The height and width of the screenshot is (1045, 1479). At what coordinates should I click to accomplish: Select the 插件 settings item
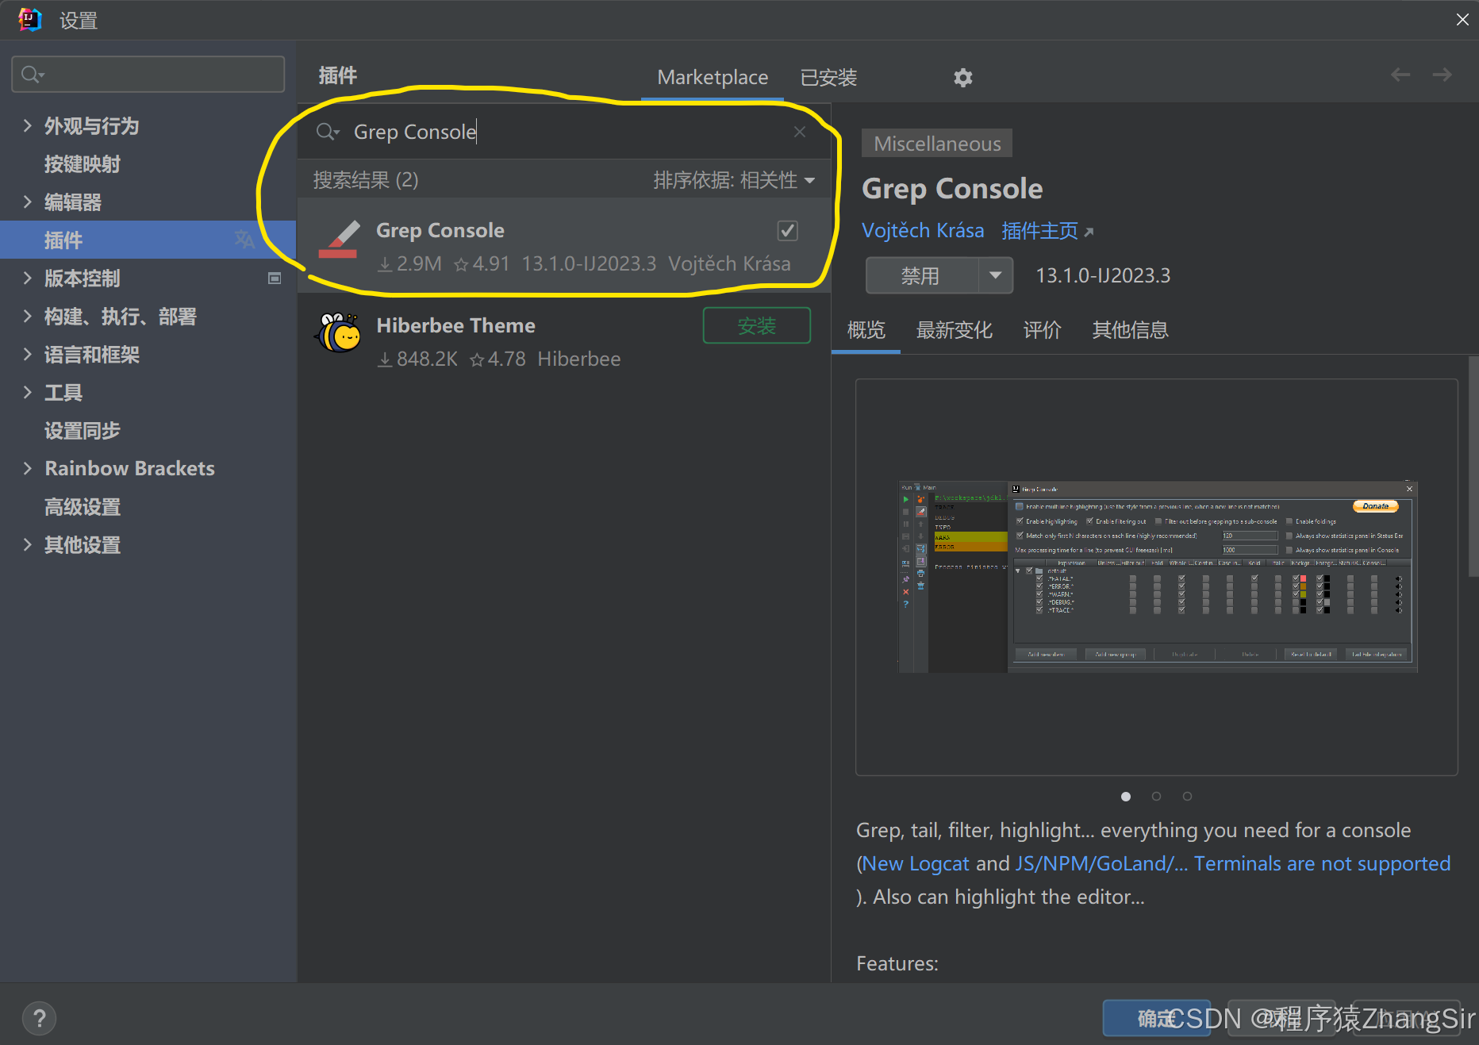pyautogui.click(x=148, y=240)
